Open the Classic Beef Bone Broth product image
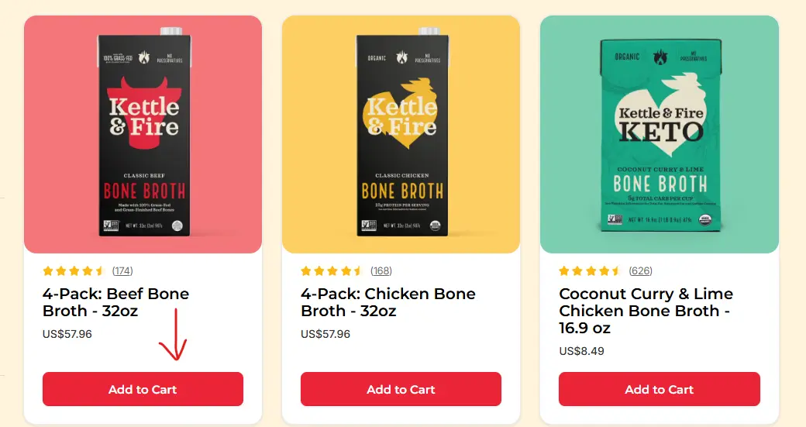806x427 pixels. 143,134
